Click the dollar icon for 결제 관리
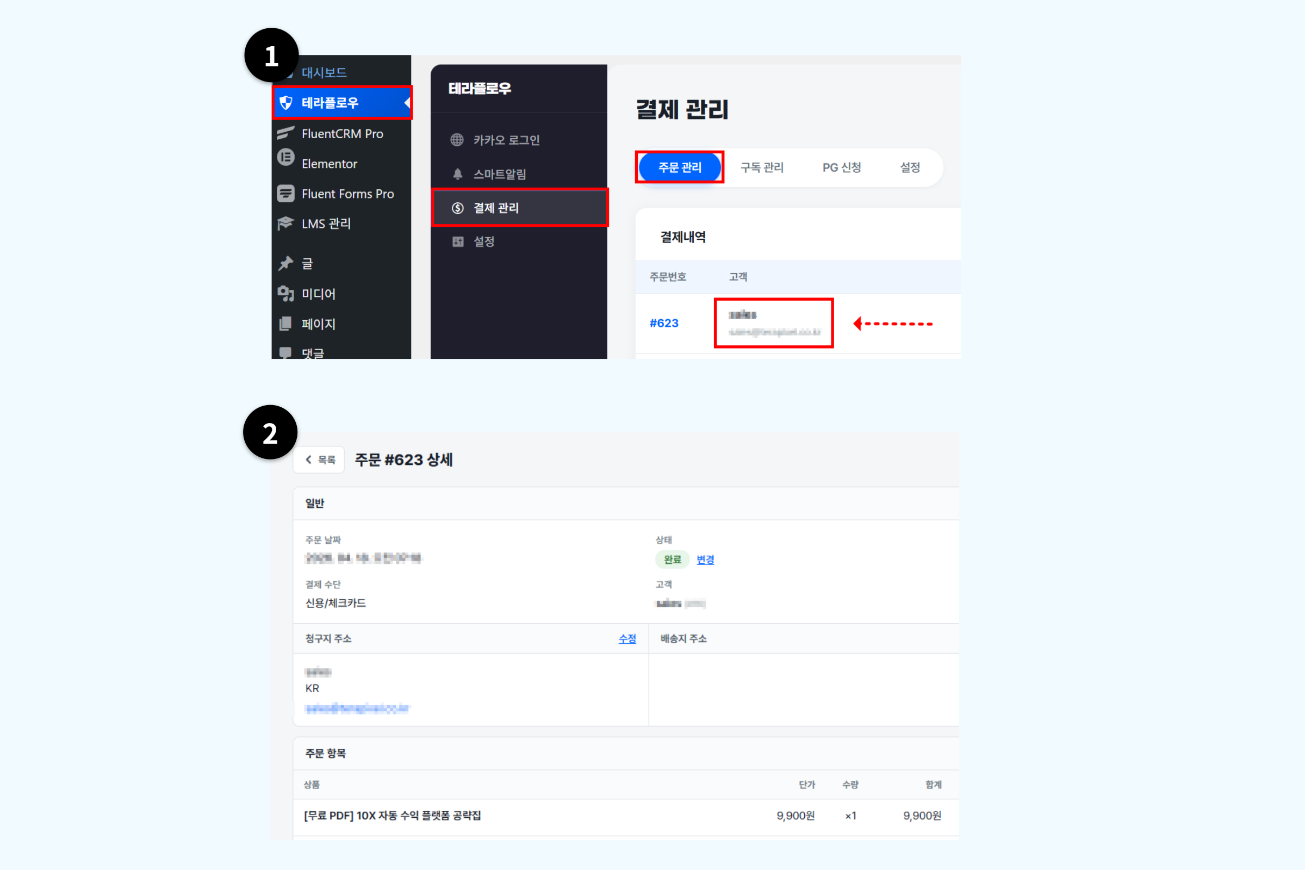 coord(458,208)
